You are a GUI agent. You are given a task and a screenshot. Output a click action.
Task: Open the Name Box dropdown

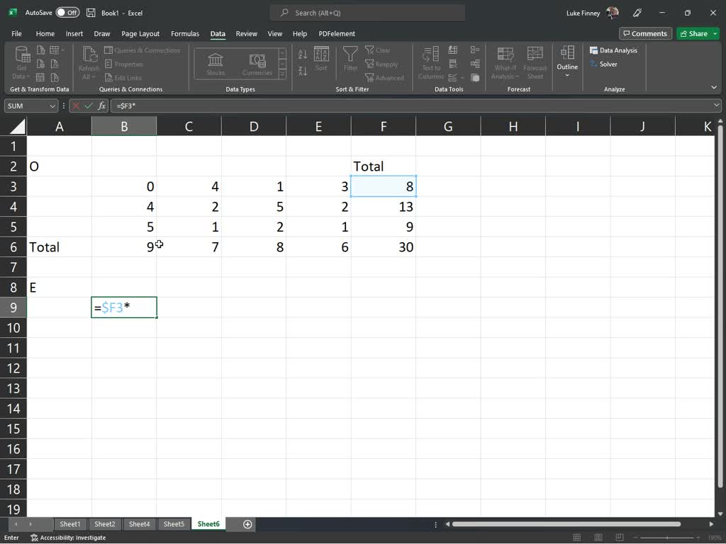(x=52, y=106)
